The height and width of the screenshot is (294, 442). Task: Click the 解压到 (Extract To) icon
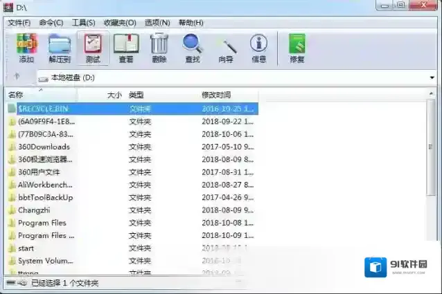[x=60, y=48]
